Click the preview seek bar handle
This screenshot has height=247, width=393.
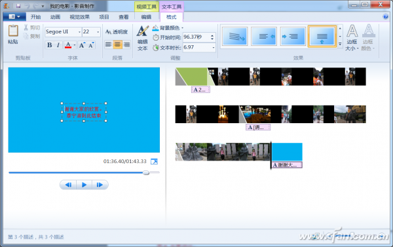146,173
